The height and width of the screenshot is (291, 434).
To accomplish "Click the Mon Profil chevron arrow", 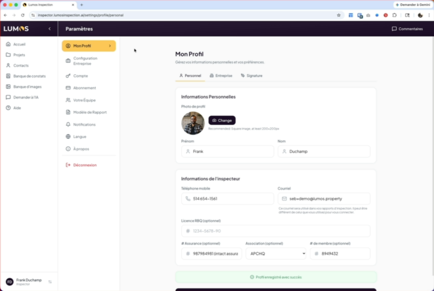I will (110, 46).
